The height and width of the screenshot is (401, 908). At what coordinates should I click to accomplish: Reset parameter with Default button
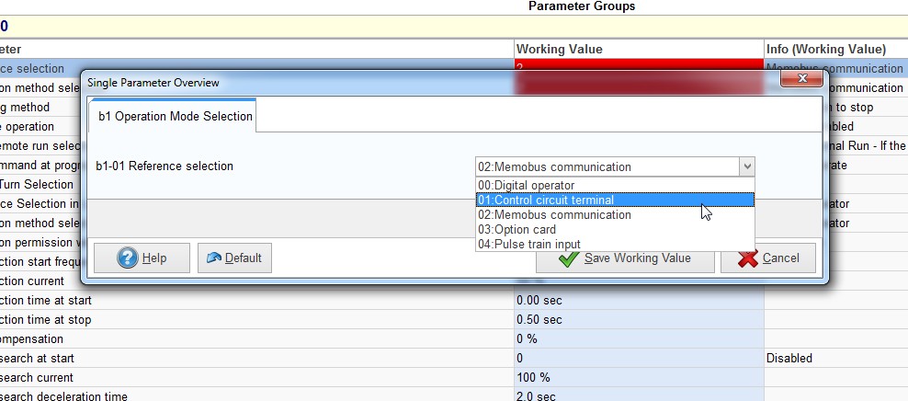tap(234, 258)
